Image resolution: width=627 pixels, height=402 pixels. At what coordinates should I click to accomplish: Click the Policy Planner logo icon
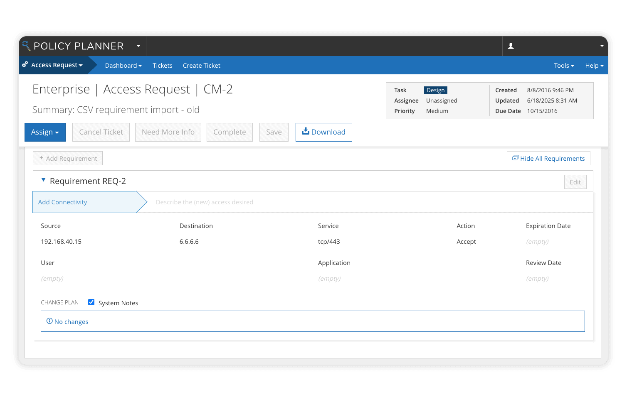pos(26,46)
